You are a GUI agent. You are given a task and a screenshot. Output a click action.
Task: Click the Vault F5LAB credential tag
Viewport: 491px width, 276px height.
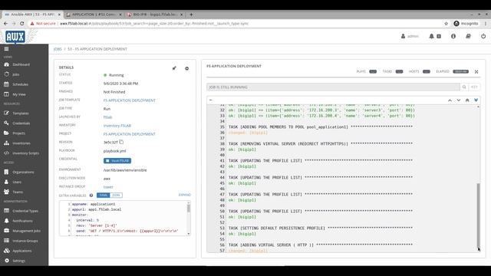pyautogui.click(x=117, y=160)
